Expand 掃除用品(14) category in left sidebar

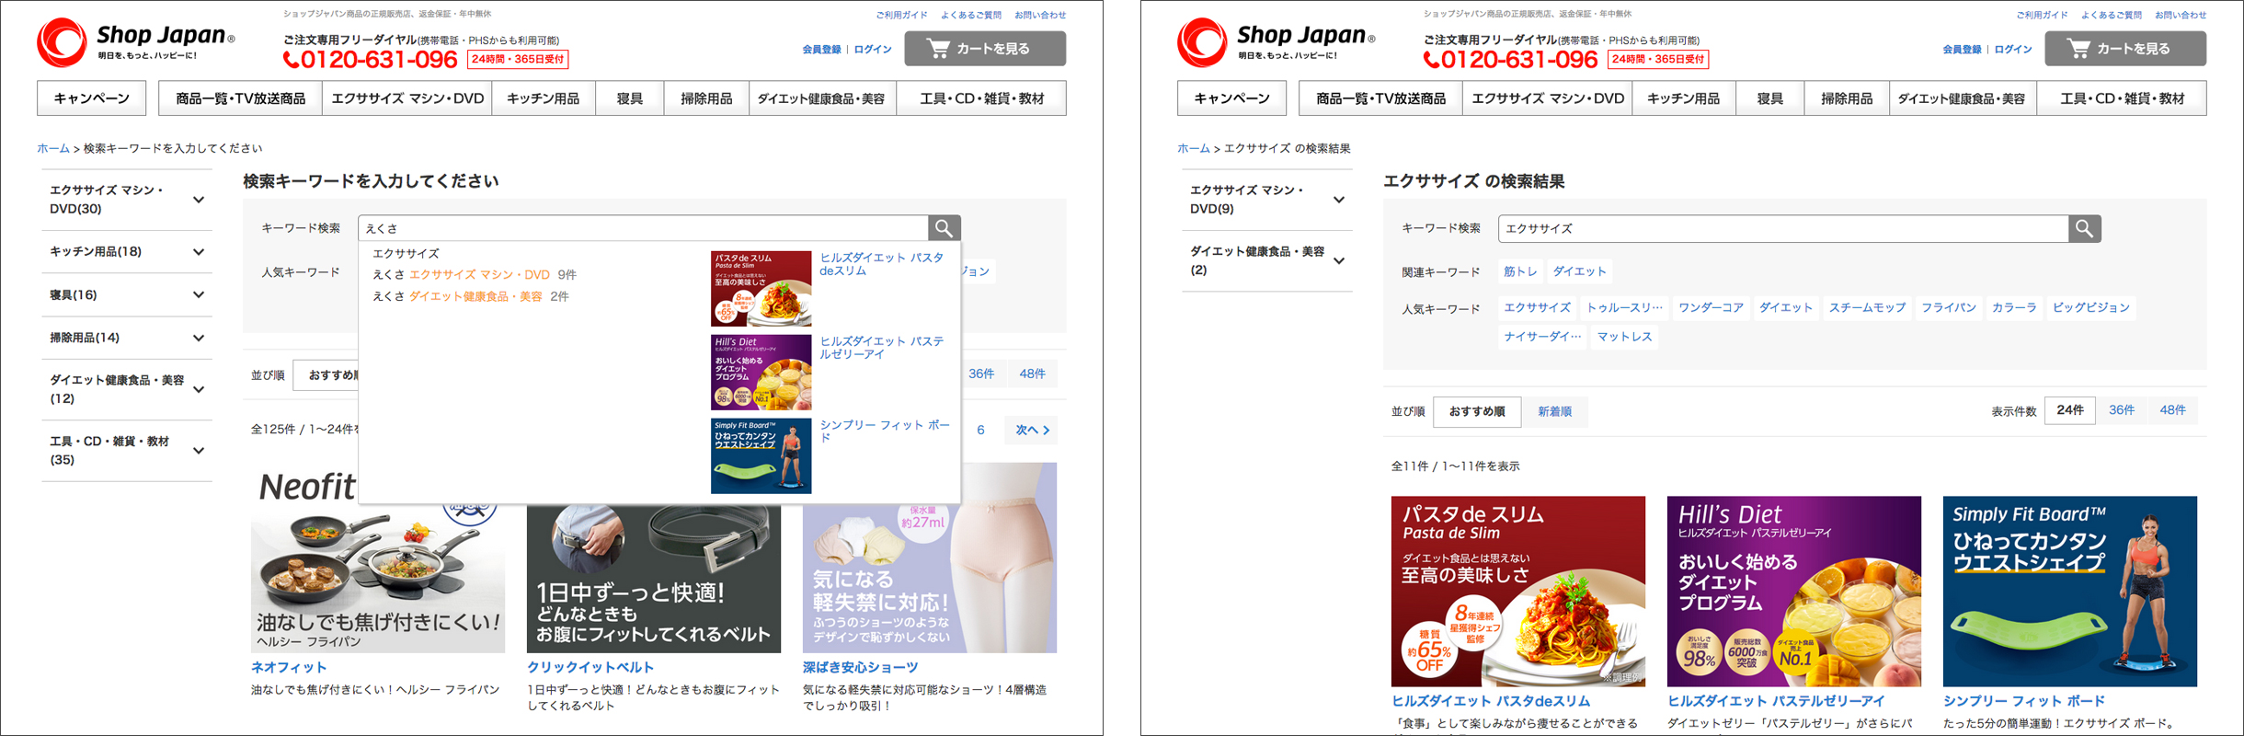[127, 338]
